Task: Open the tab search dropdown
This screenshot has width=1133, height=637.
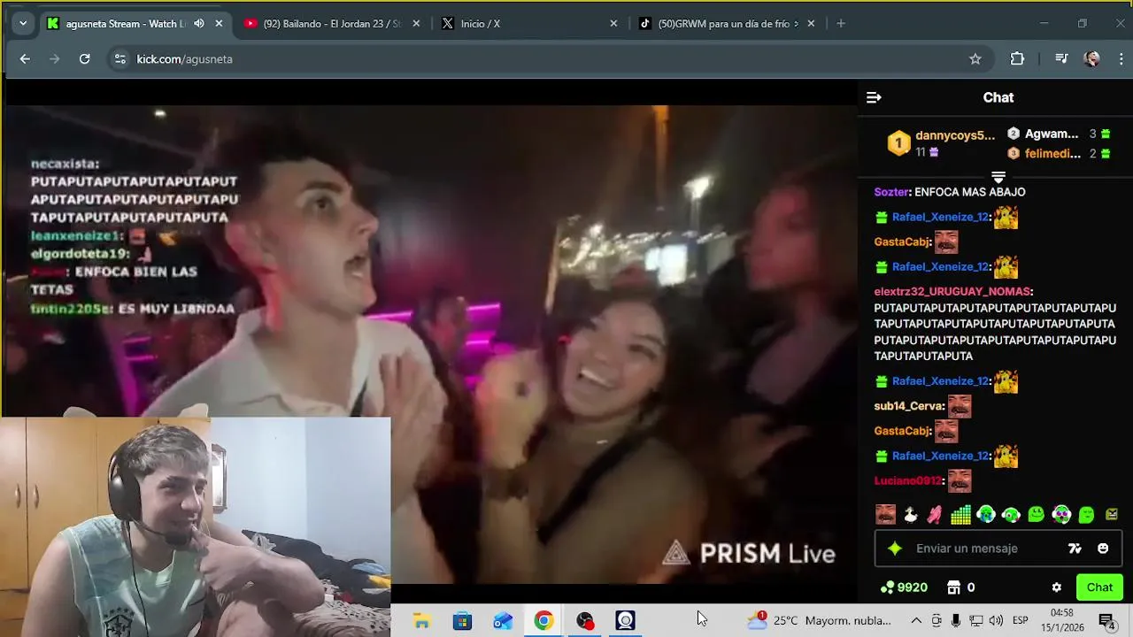Action: pyautogui.click(x=23, y=24)
